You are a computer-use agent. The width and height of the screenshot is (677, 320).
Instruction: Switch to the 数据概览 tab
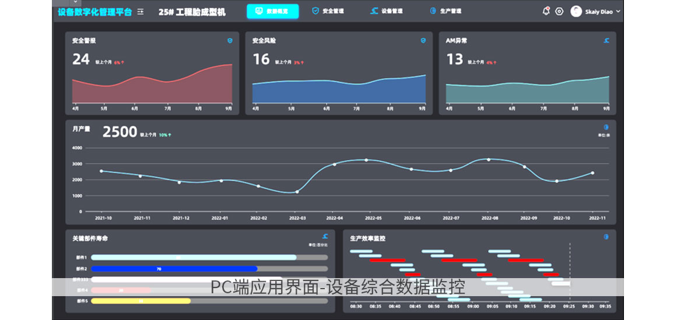click(x=272, y=12)
